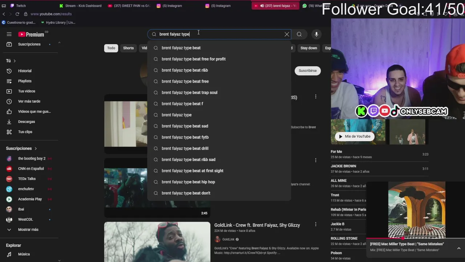This screenshot has height=262, width=465.
Task: Play the Mix de YouTube button
Action: click(355, 136)
